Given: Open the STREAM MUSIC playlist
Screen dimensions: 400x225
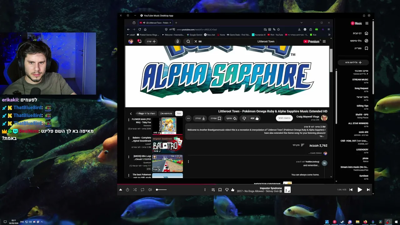Looking at the screenshot, I should (360, 81).
